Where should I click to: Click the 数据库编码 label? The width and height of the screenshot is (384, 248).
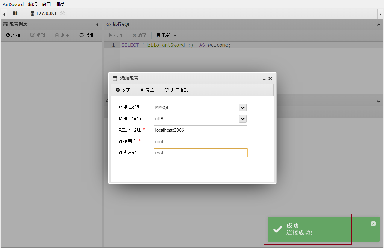click(x=130, y=119)
